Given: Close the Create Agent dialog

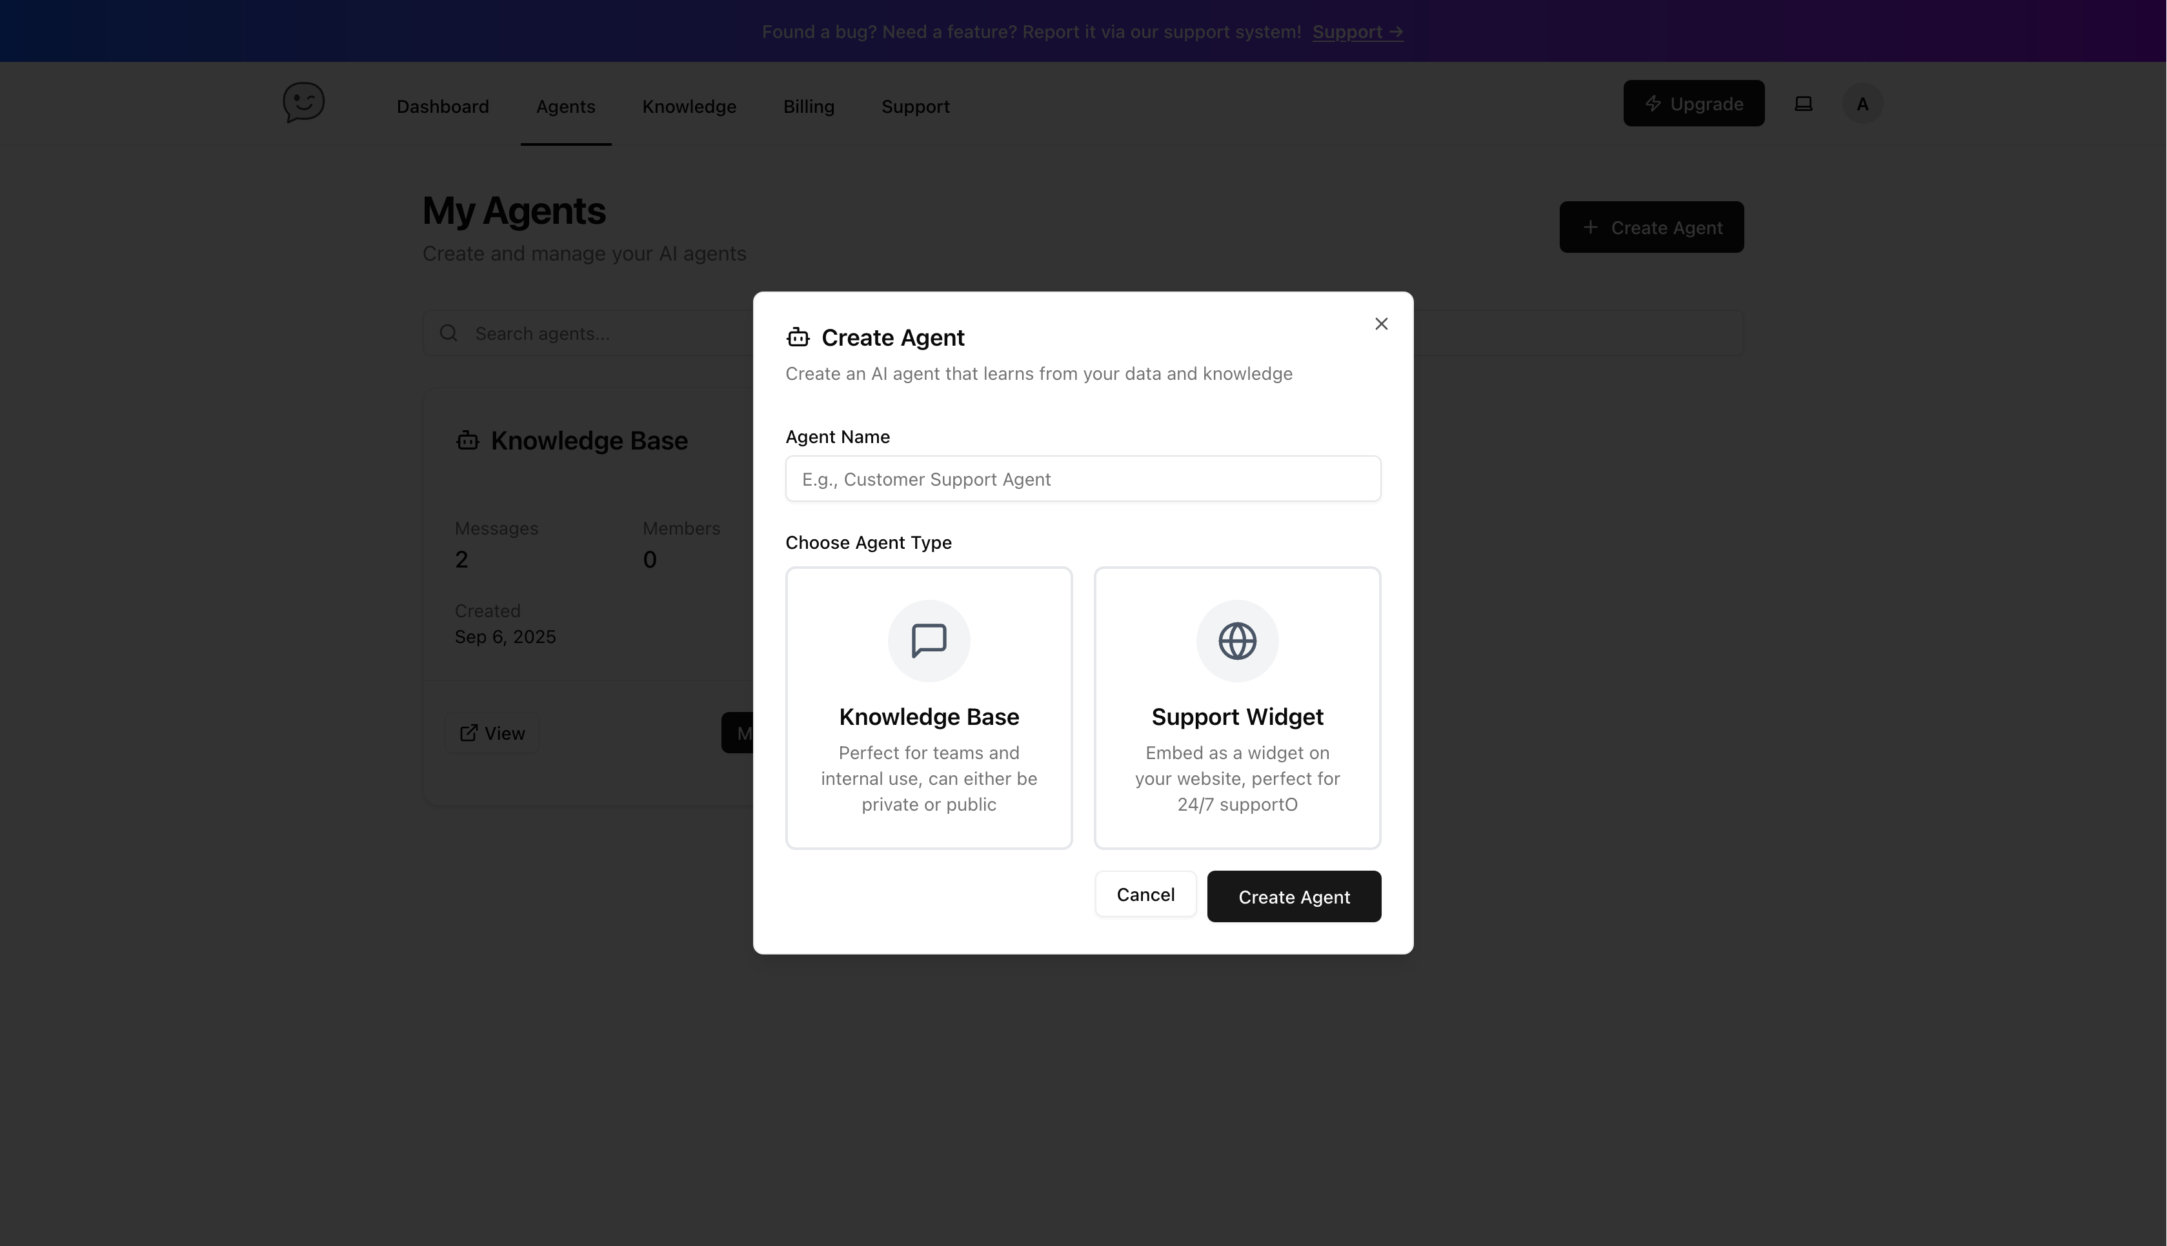Looking at the screenshot, I should (x=1381, y=324).
